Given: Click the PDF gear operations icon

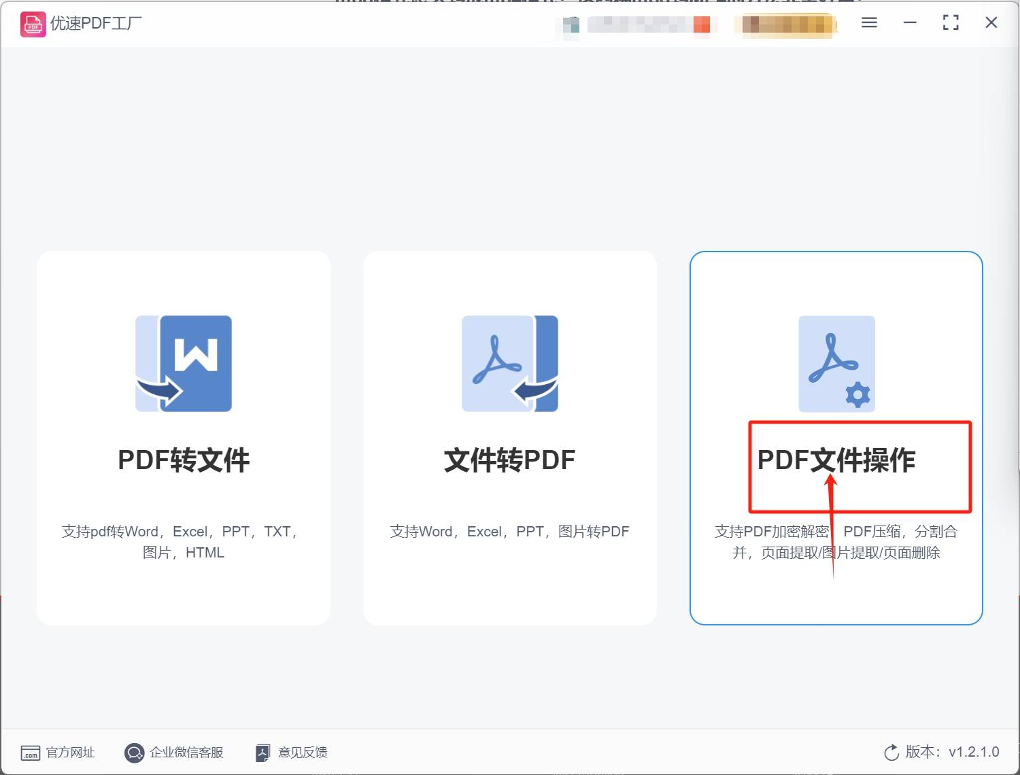Looking at the screenshot, I should pyautogui.click(x=836, y=364).
